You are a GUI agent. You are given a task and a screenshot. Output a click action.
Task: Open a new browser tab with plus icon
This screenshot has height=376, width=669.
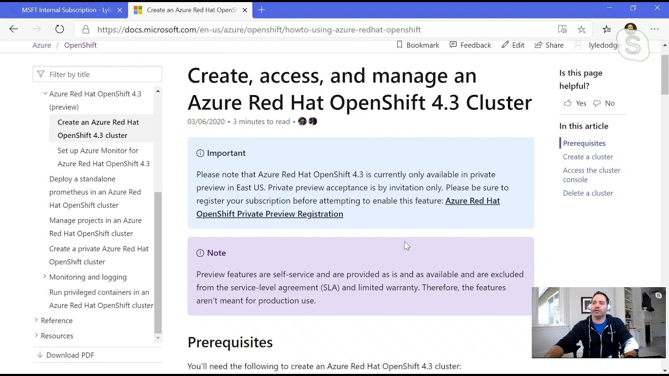261,9
